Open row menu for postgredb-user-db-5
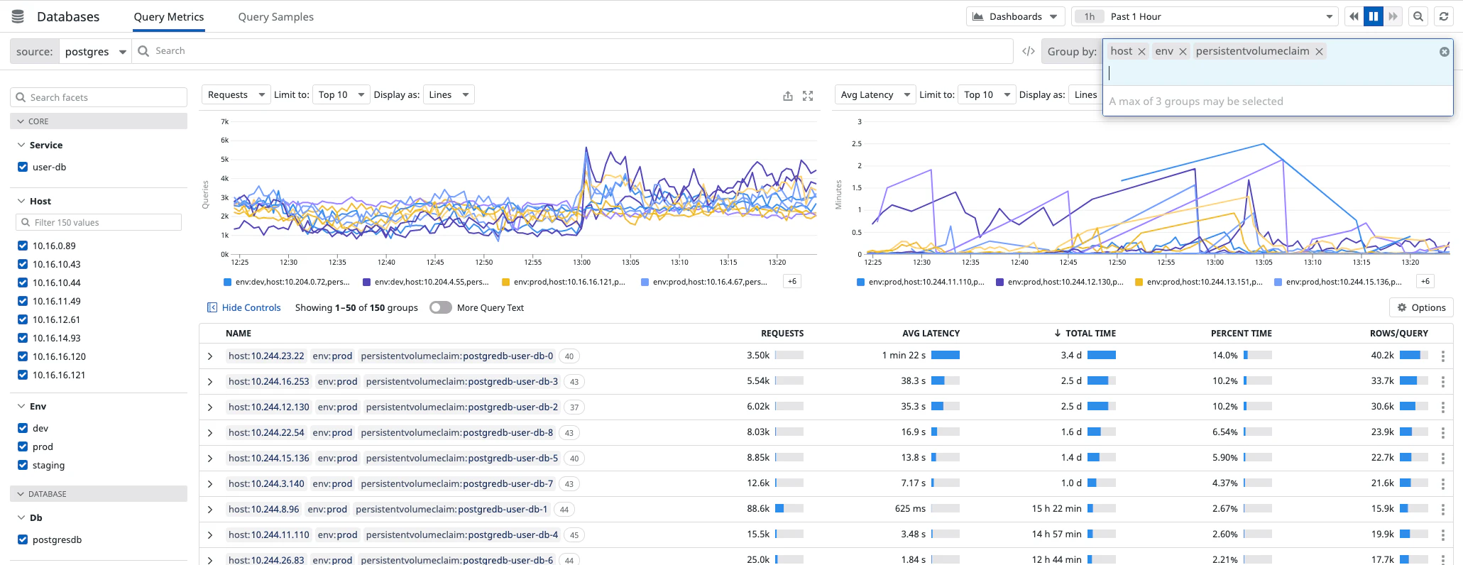Viewport: 1463px width, 565px height. click(1442, 459)
